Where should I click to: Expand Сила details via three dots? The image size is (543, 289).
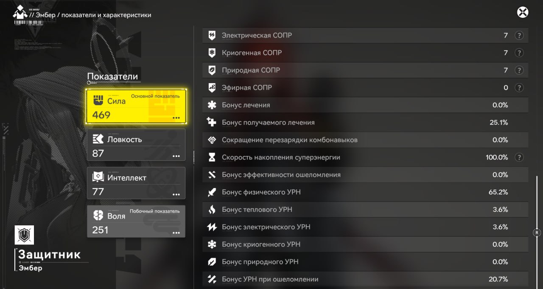(176, 118)
